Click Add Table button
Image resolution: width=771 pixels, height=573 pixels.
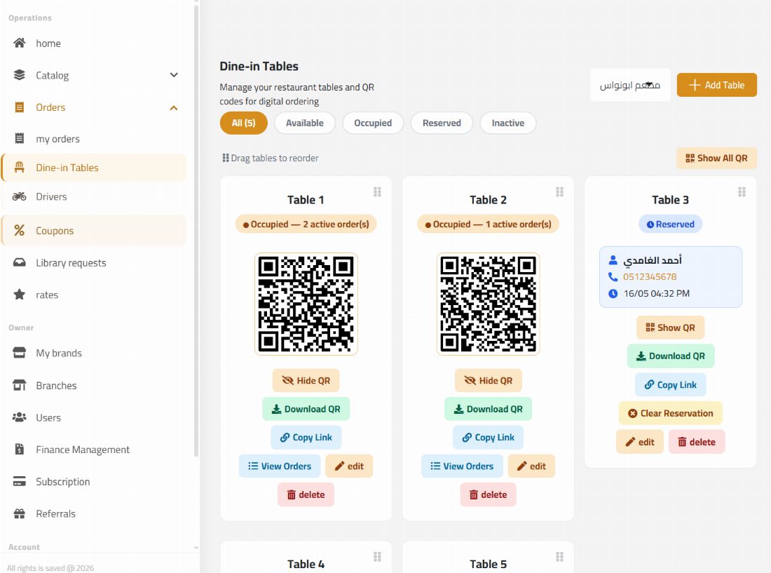716,85
